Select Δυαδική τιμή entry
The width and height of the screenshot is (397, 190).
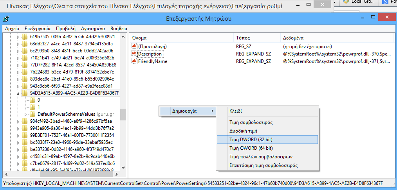(267, 131)
